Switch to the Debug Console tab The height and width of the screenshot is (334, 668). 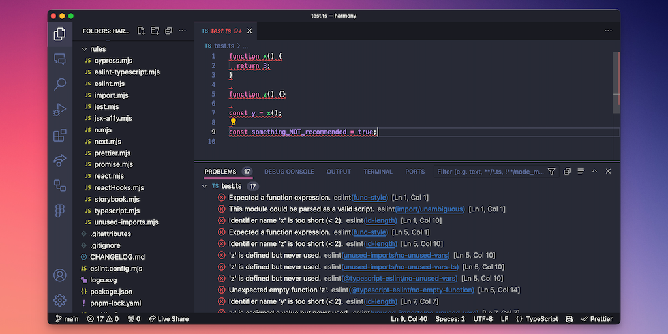click(289, 172)
